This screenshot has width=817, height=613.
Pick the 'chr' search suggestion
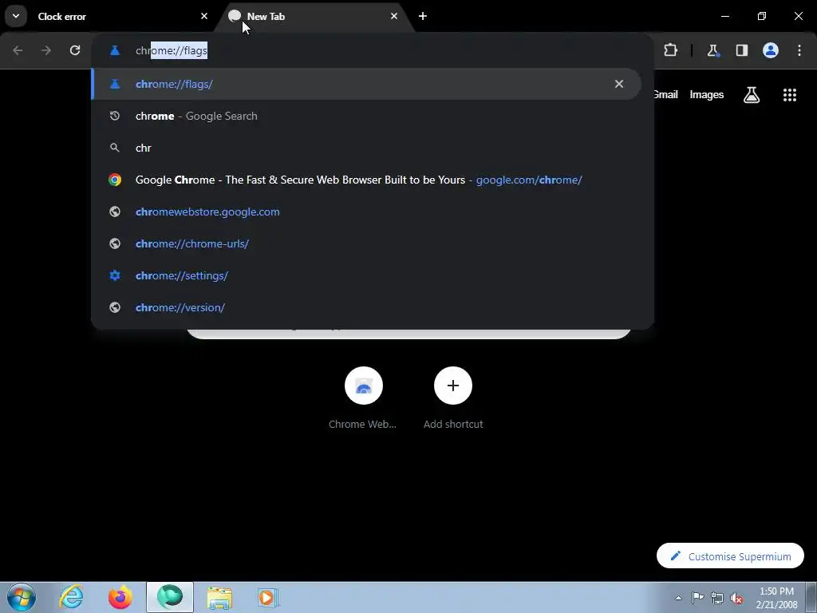pyautogui.click(x=365, y=148)
